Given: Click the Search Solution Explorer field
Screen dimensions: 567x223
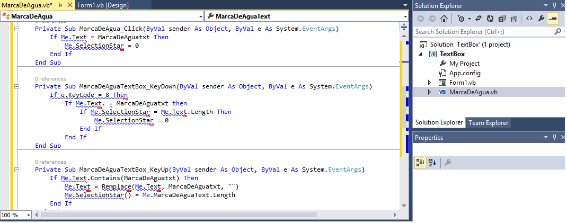Looking at the screenshot, I should (484, 32).
